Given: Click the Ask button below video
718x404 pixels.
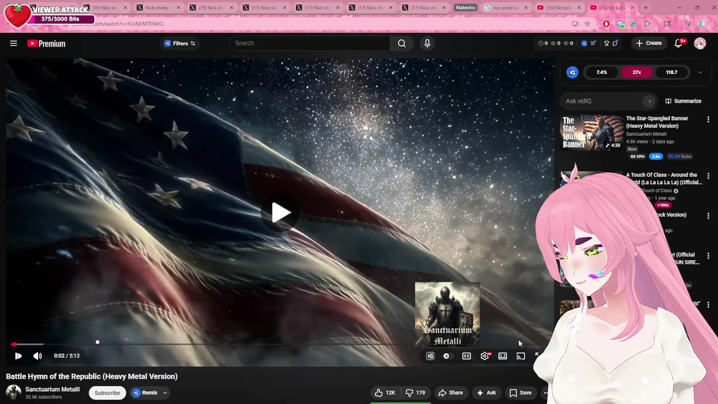Looking at the screenshot, I should 486,393.
